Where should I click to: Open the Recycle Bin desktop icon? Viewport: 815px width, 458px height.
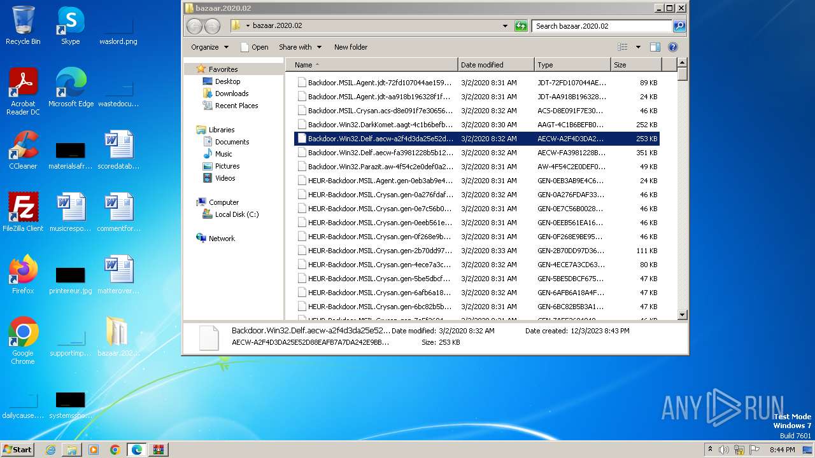[x=23, y=25]
